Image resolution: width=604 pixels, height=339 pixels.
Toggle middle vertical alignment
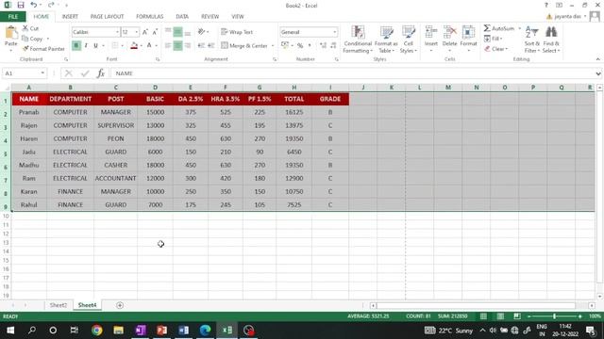coord(177,32)
